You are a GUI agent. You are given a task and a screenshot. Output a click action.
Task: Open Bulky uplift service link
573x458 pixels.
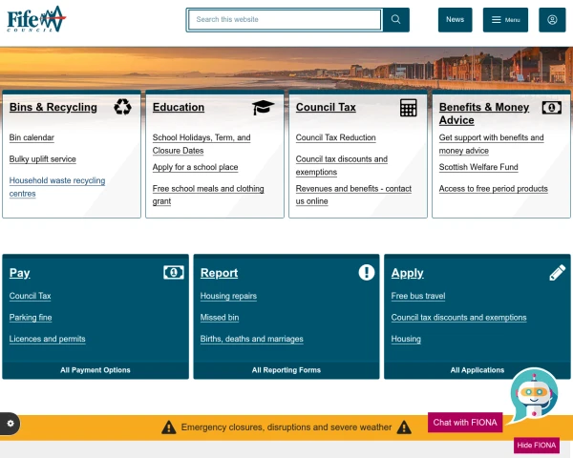(x=43, y=159)
